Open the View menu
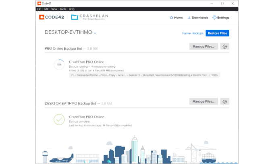This screenshot has height=164, width=274. coord(54,9)
